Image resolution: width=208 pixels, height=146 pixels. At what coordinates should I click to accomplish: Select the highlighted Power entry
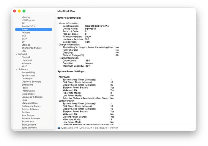pyautogui.click(x=34, y=30)
